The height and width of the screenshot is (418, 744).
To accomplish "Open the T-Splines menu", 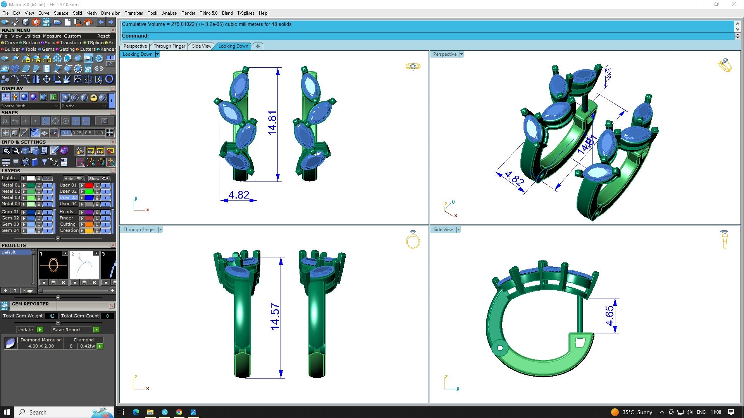I will (245, 13).
